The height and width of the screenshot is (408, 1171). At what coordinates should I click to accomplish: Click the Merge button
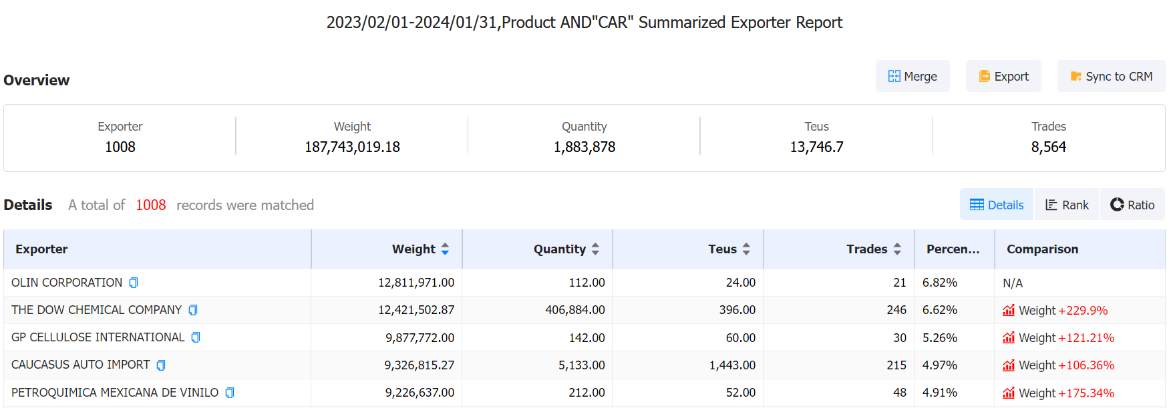[912, 77]
